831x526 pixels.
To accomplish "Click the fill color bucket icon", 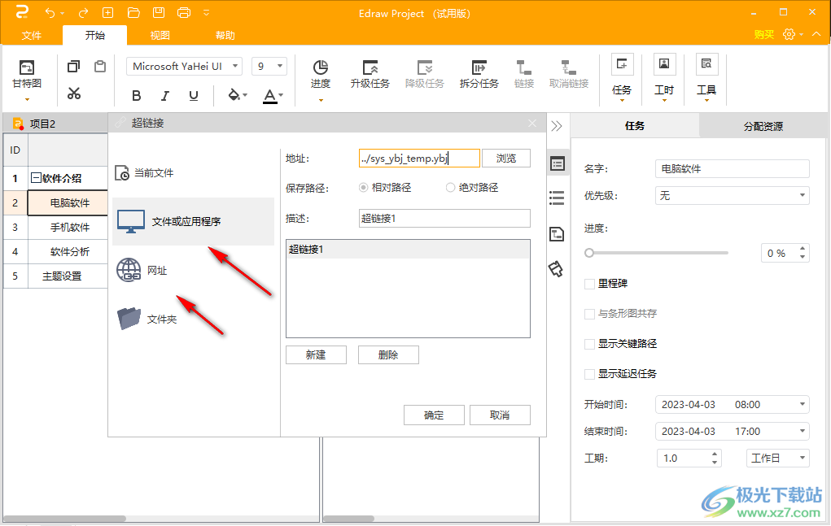I will (x=234, y=95).
